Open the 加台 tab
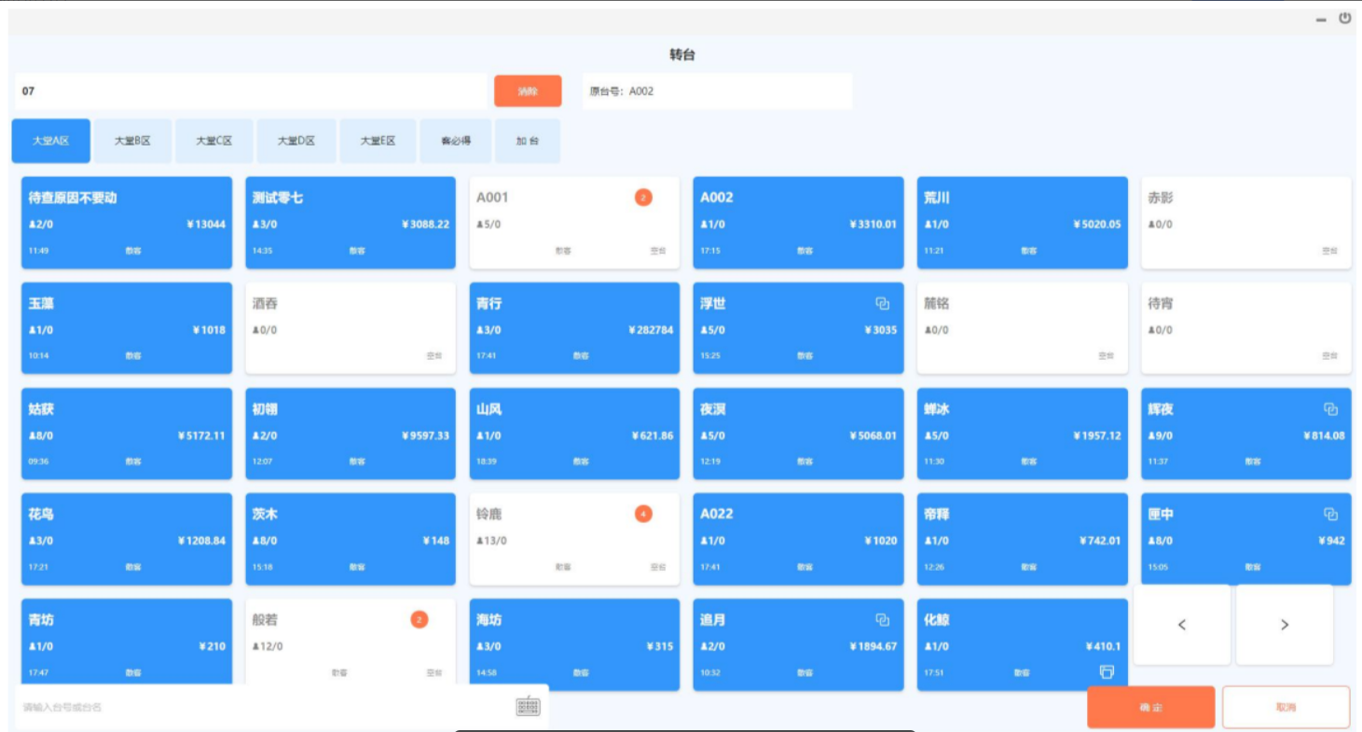Screen dimensions: 1362x732 pyautogui.click(x=528, y=141)
